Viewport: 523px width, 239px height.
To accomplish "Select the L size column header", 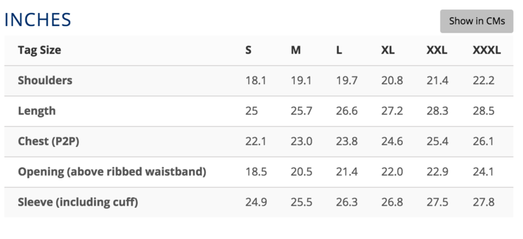I will (339, 50).
